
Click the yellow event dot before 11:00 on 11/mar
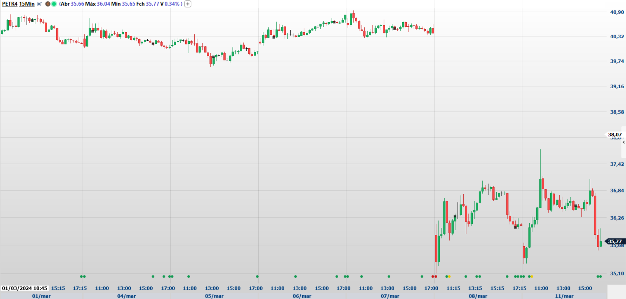532,276
